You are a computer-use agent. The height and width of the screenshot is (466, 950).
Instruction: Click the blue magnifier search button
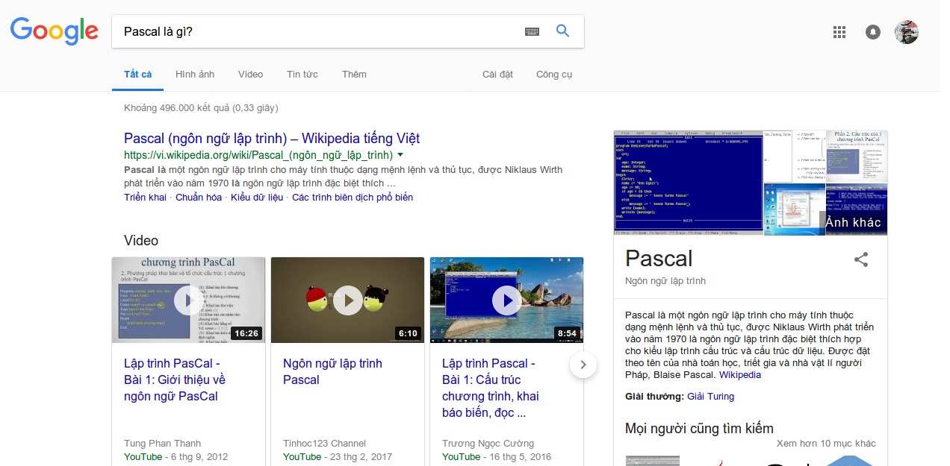(x=563, y=31)
